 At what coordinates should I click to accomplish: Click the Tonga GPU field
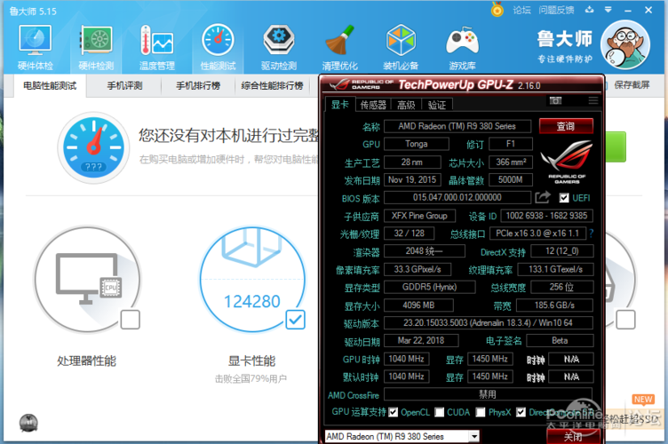click(x=417, y=144)
